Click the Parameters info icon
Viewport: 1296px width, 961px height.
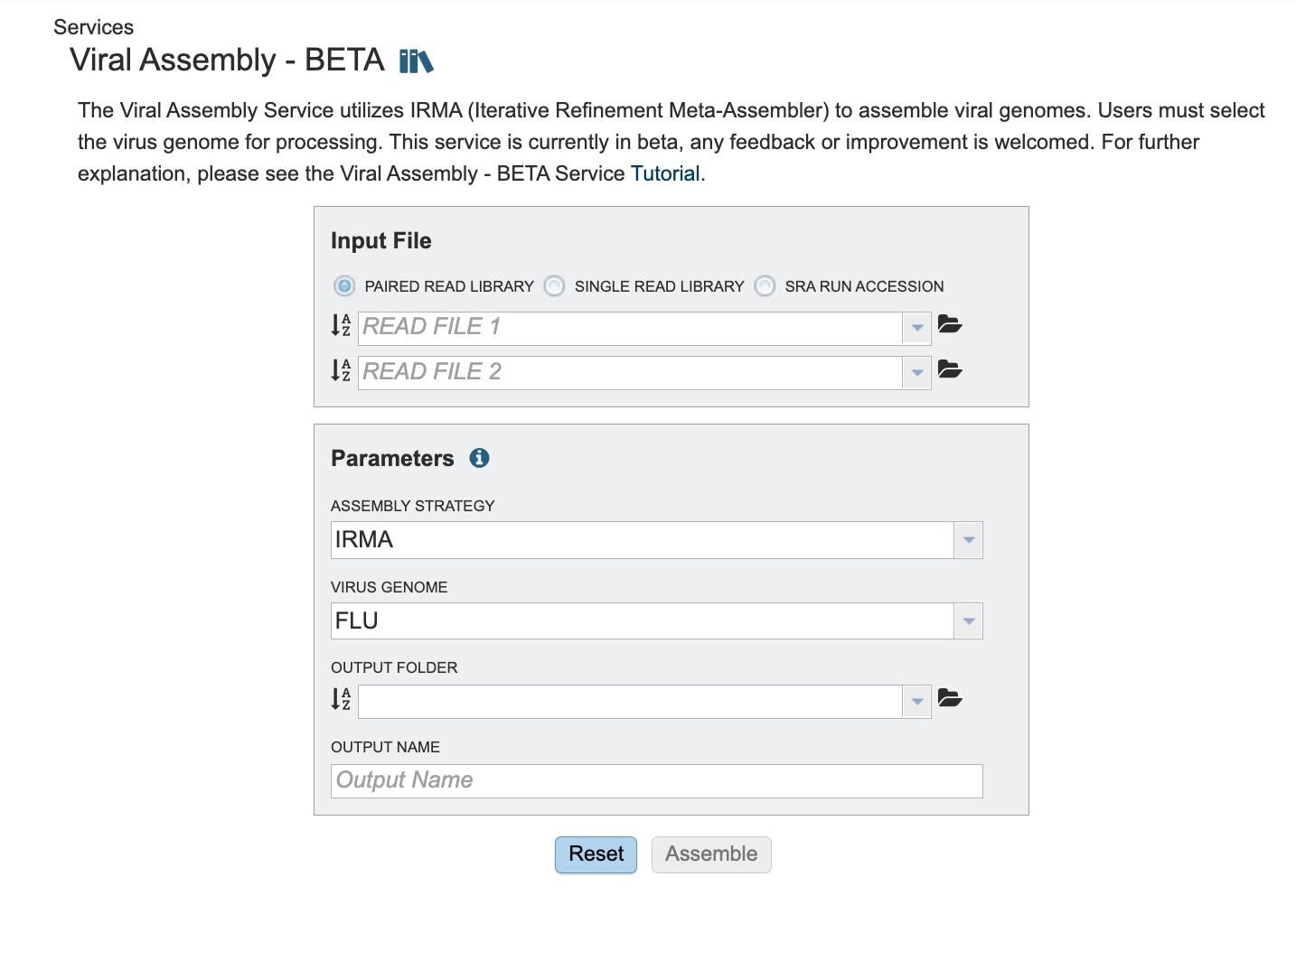pos(479,458)
